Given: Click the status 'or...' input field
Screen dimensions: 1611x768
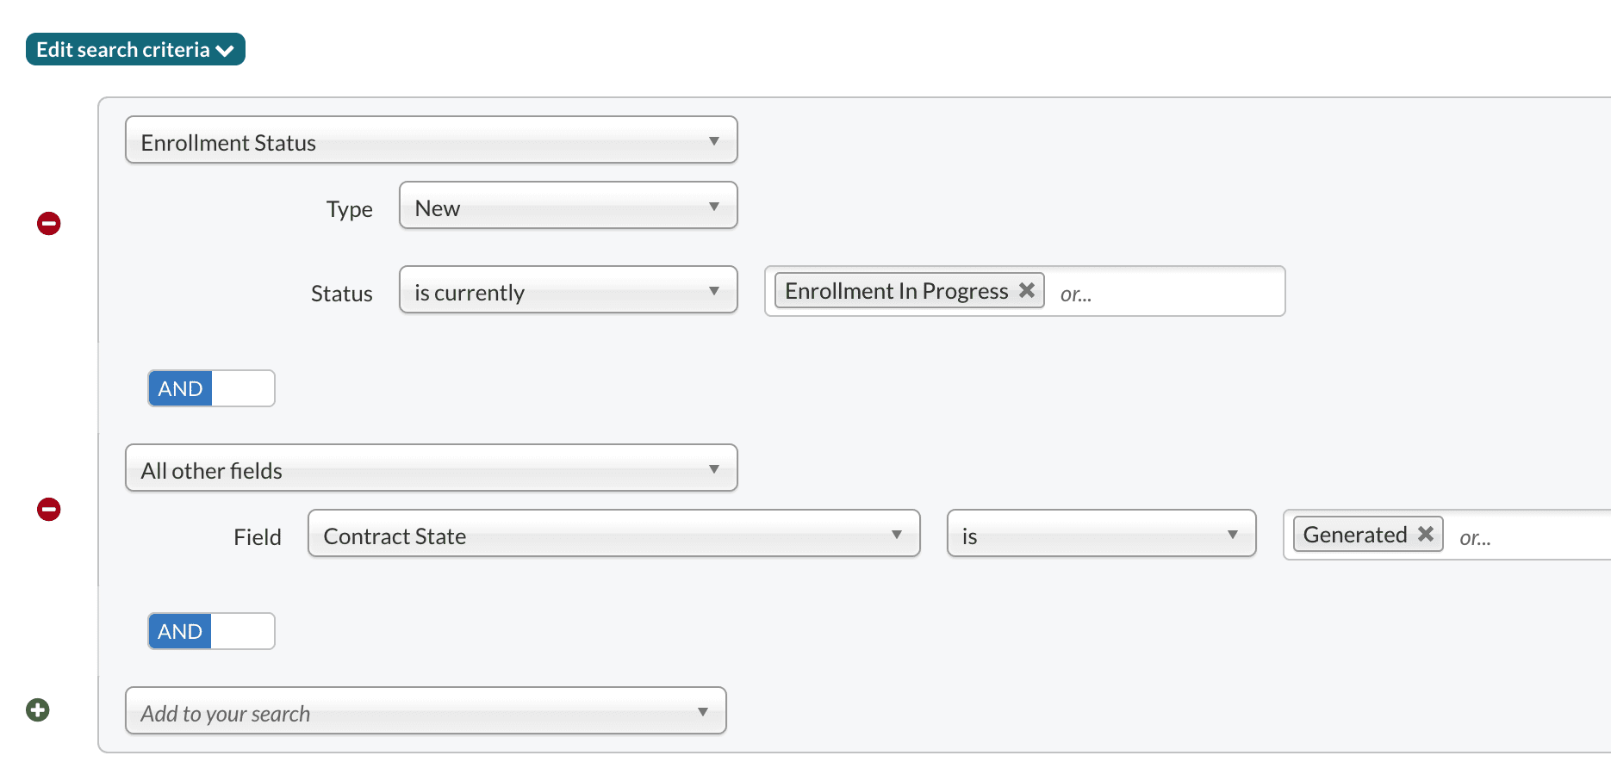Looking at the screenshot, I should coord(1163,293).
